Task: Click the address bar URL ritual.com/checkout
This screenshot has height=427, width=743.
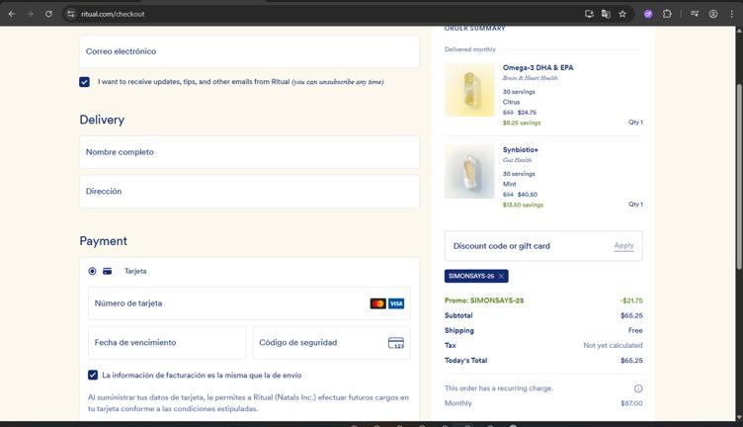Action: [113, 14]
